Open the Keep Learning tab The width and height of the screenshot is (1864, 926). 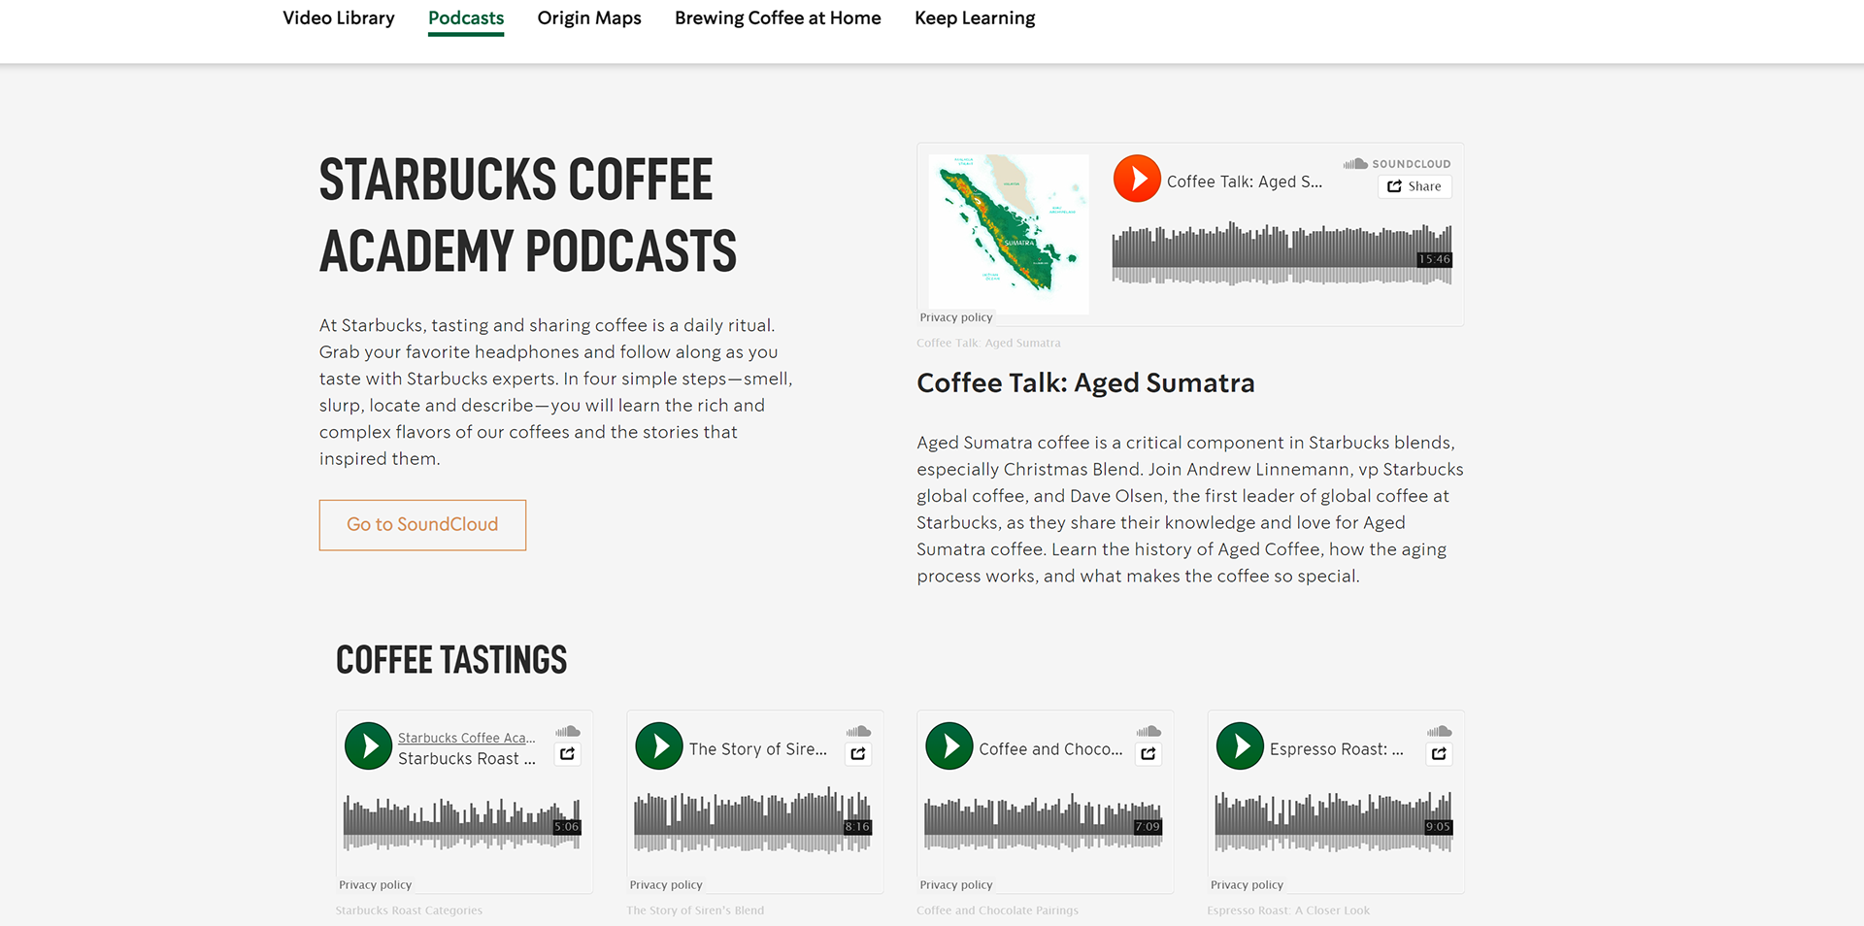(975, 18)
